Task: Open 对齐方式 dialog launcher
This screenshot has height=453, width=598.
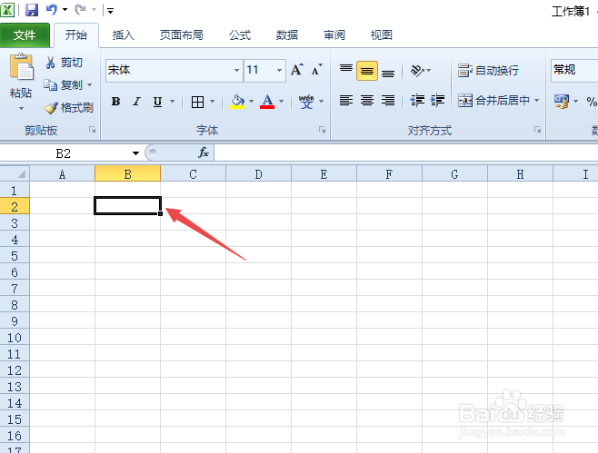Action: (538, 130)
